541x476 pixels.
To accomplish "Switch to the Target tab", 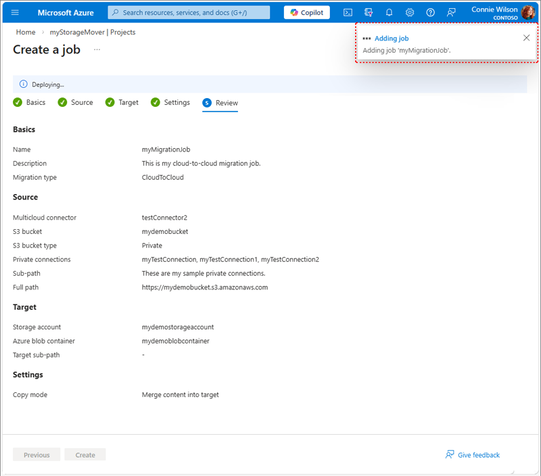I will point(122,103).
